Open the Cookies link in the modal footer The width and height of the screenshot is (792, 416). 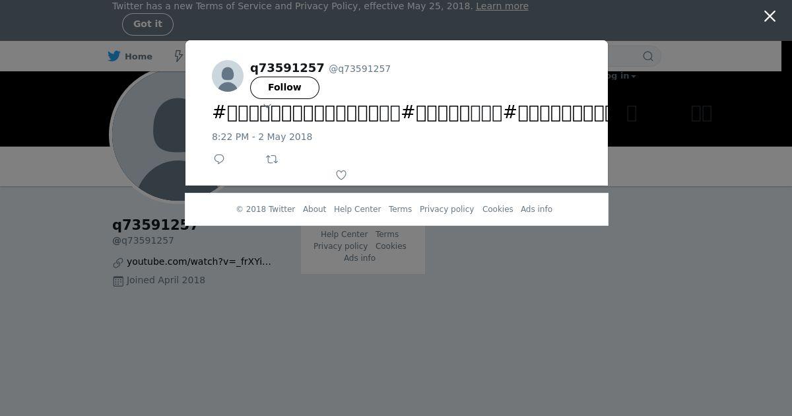pyautogui.click(x=498, y=209)
